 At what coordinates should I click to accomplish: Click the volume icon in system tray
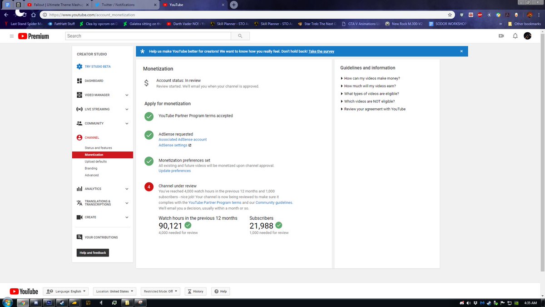click(469, 302)
